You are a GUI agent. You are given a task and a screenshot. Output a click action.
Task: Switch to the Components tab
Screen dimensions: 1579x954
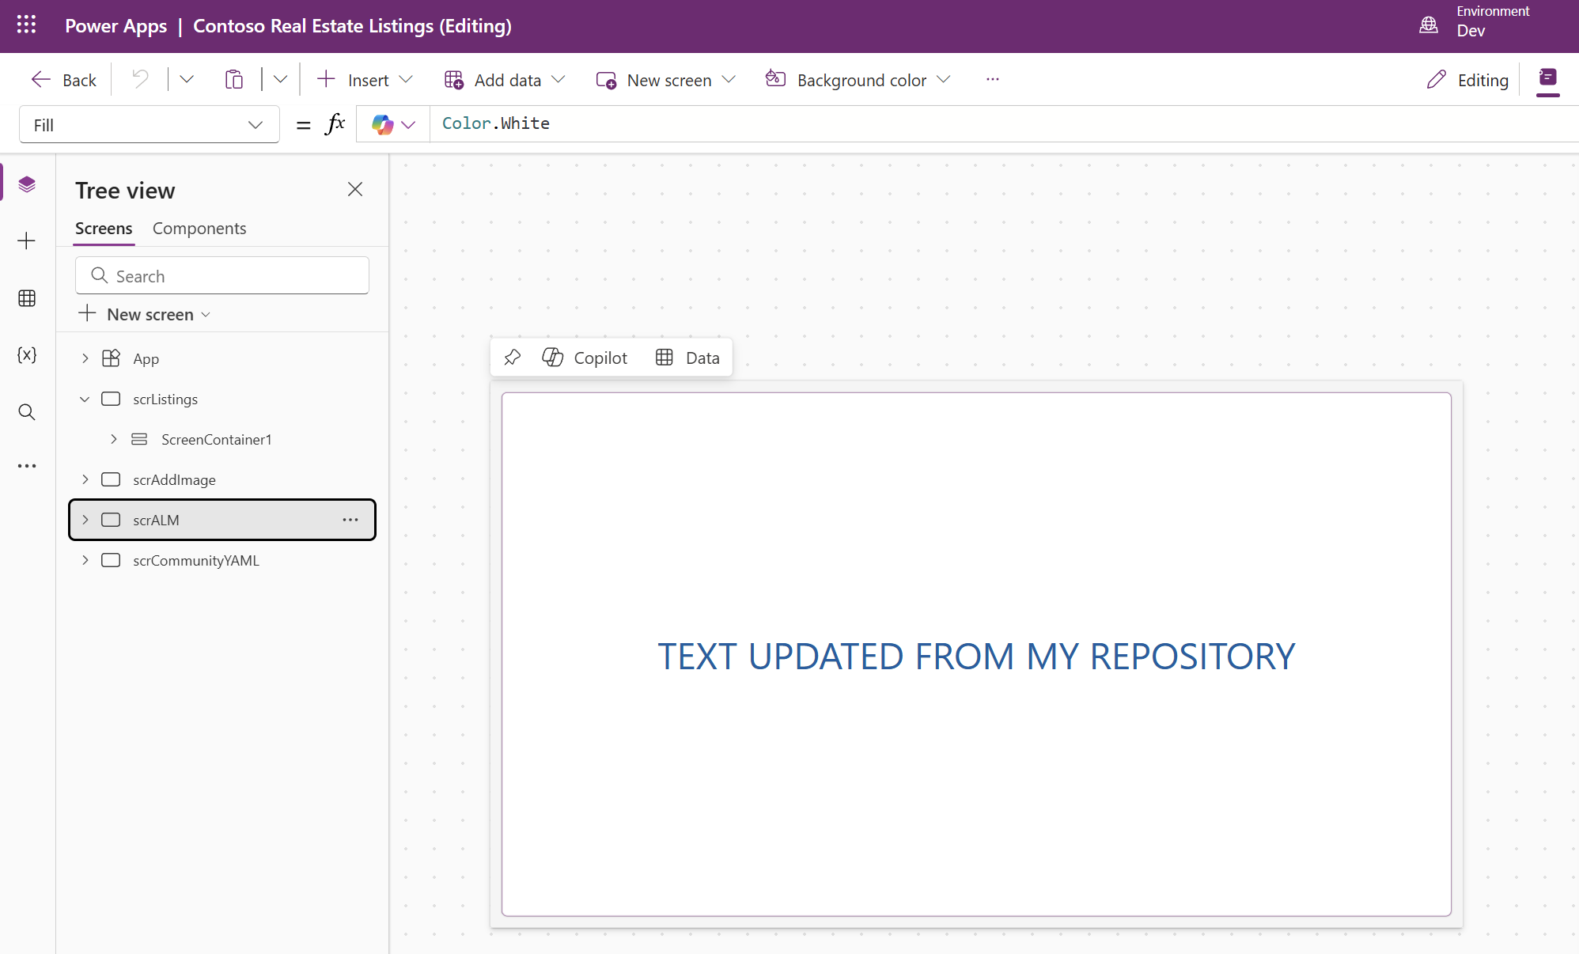tap(199, 229)
